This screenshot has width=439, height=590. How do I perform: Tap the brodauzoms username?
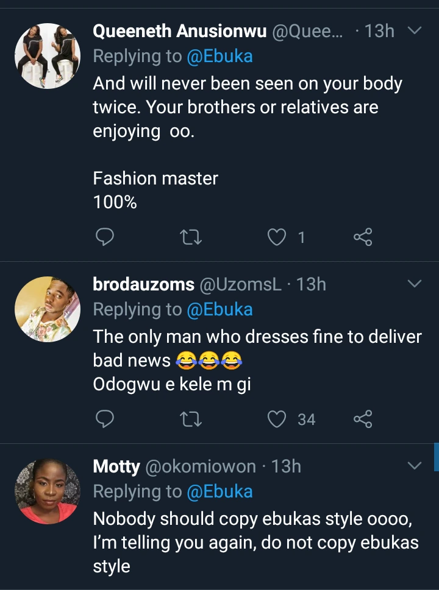click(143, 284)
